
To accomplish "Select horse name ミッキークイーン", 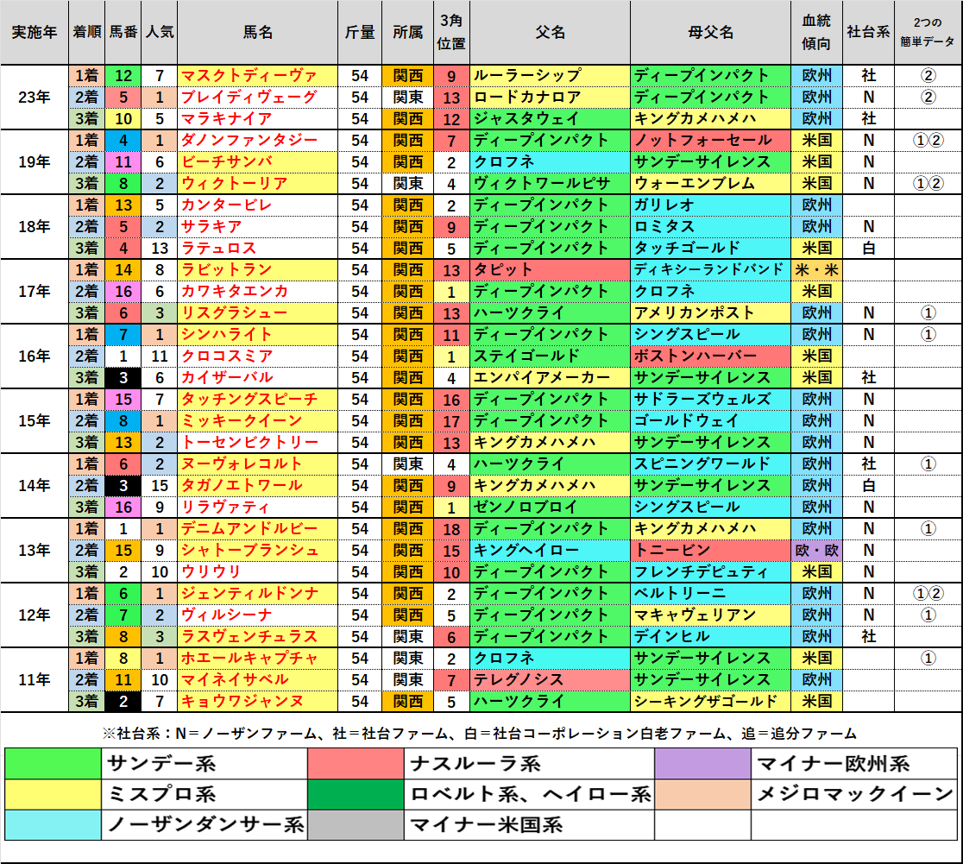I will [257, 421].
